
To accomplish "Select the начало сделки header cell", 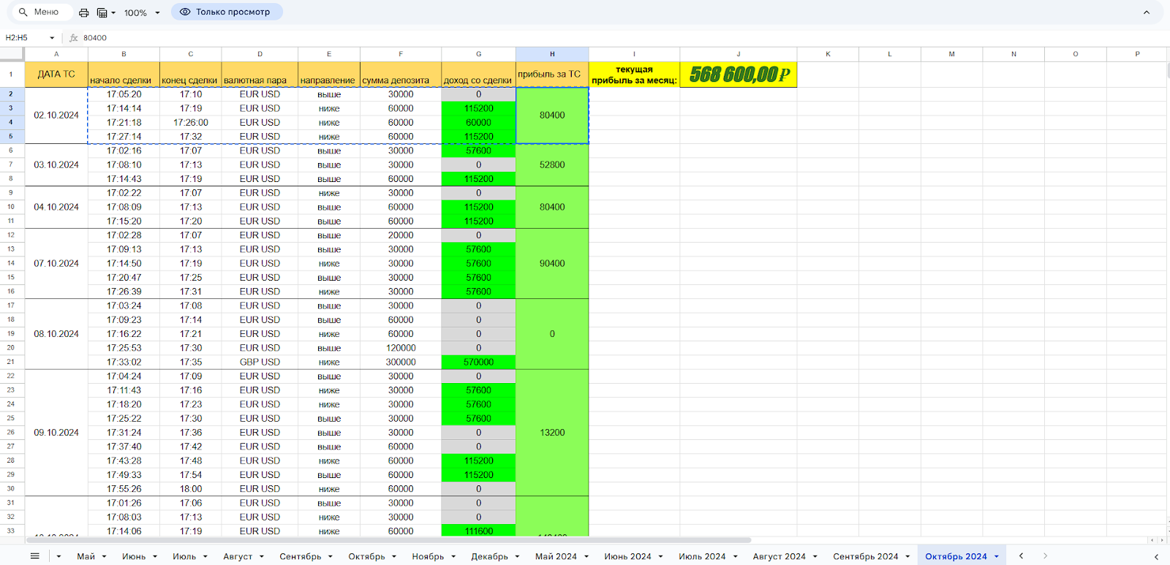I will click(x=124, y=75).
